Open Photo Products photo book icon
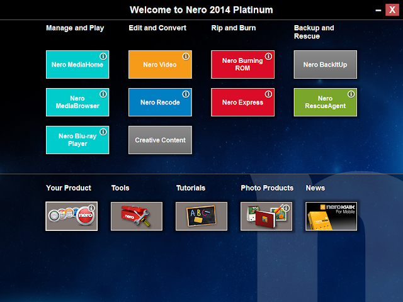 pyautogui.click(x=266, y=216)
